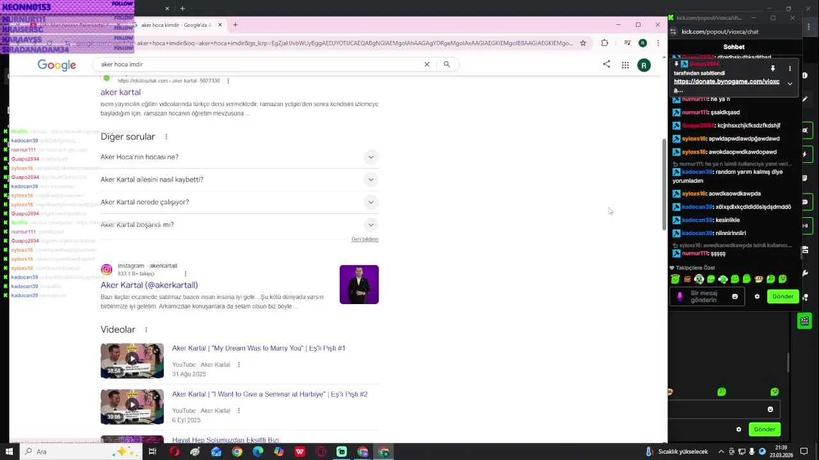Send chat message with upper Gönder button
819x460 pixels.
coord(783,296)
